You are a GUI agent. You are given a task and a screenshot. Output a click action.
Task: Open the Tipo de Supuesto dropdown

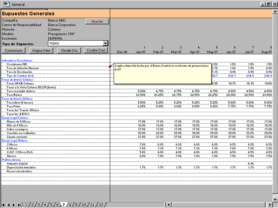[x=105, y=43]
